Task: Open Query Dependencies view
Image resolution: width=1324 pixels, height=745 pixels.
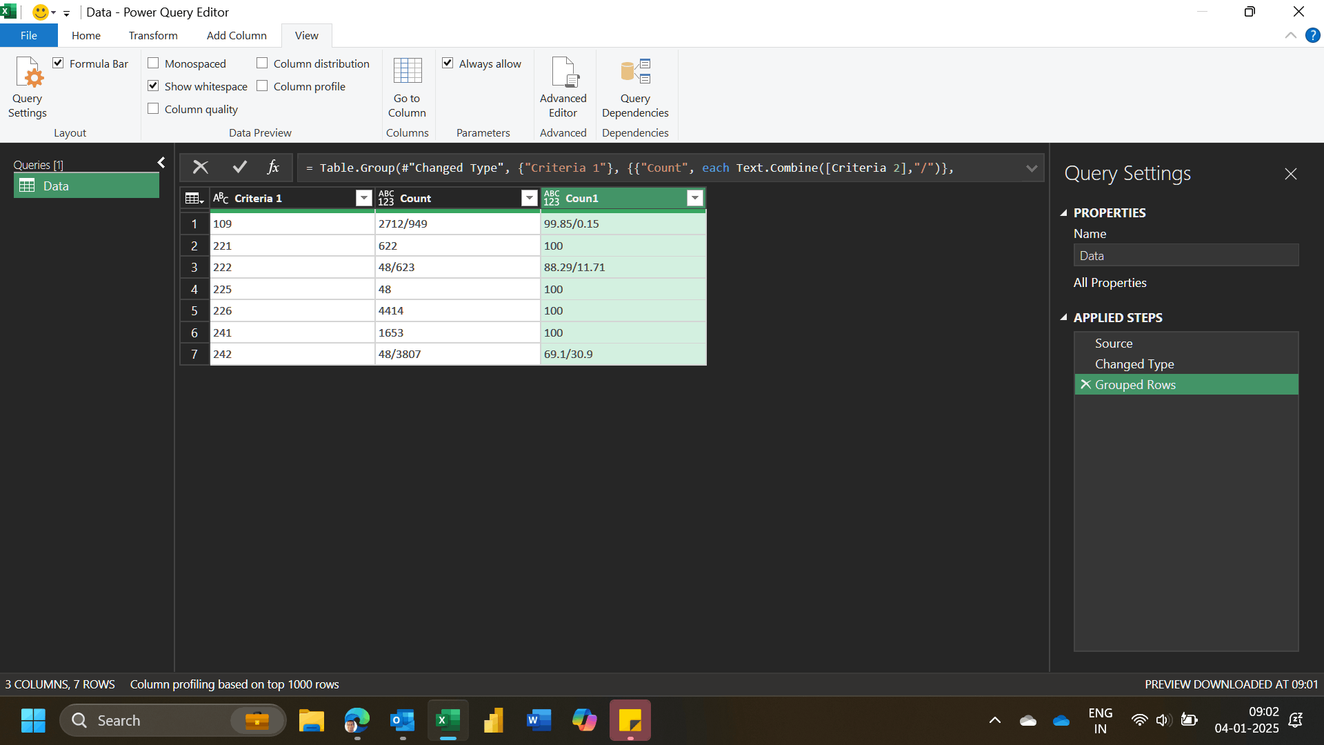Action: coord(635,88)
